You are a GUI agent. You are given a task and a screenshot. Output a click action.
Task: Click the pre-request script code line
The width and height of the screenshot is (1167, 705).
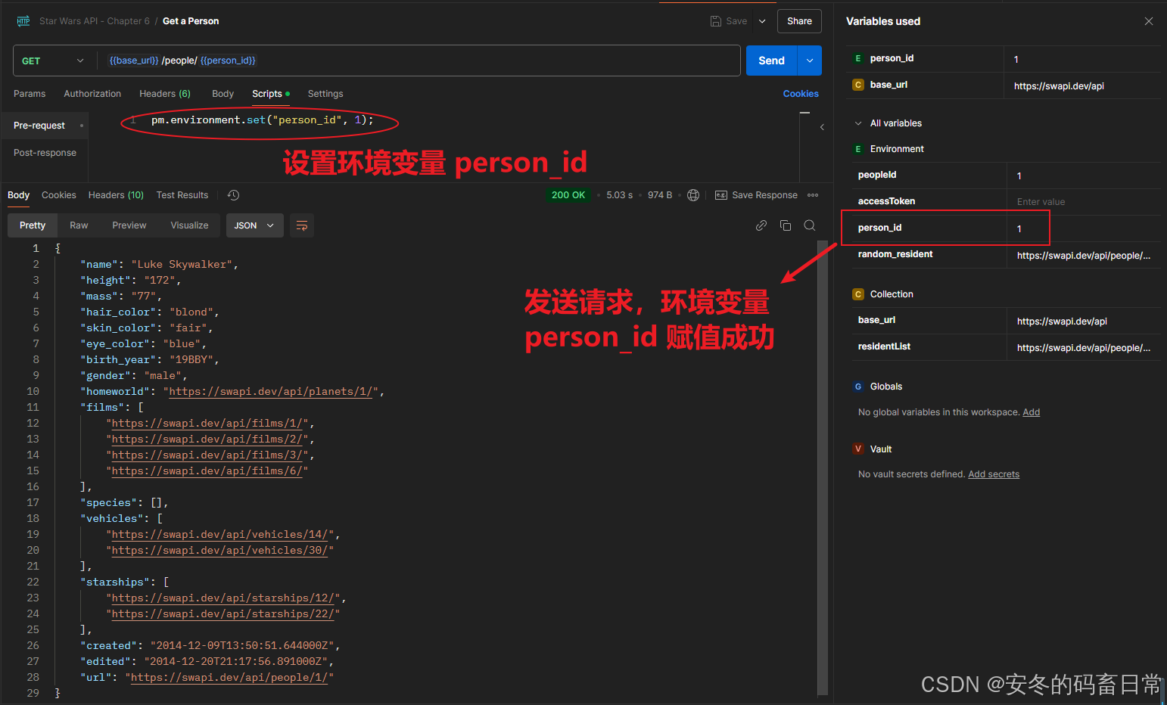click(262, 120)
